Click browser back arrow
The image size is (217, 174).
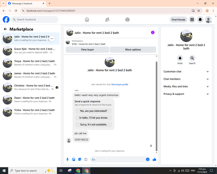click(4, 11)
